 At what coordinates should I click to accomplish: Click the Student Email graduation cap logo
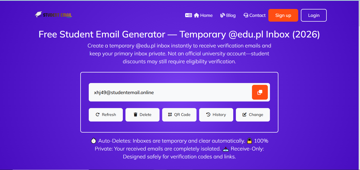point(39,14)
